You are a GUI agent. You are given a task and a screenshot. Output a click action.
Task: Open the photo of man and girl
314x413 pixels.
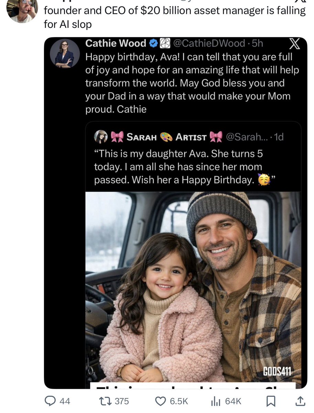pos(193,287)
